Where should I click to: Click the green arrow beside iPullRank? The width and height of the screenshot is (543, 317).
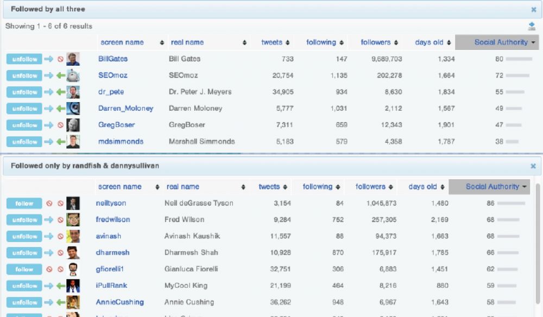coord(60,286)
